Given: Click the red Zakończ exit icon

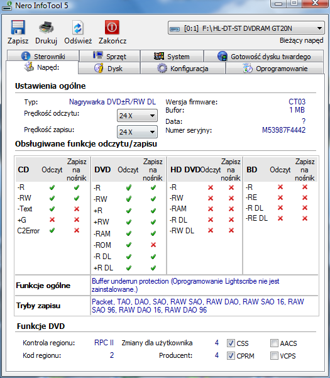Looking at the screenshot, I should pyautogui.click(x=112, y=27).
